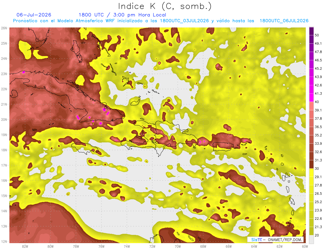Click the legend value '42.6'
This screenshot has width=324, height=250.
pyautogui.click(x=318, y=85)
